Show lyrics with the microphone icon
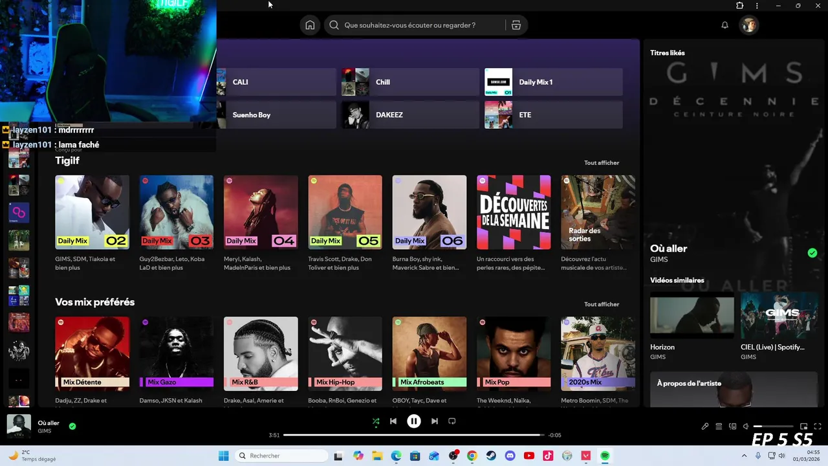 pos(705,427)
